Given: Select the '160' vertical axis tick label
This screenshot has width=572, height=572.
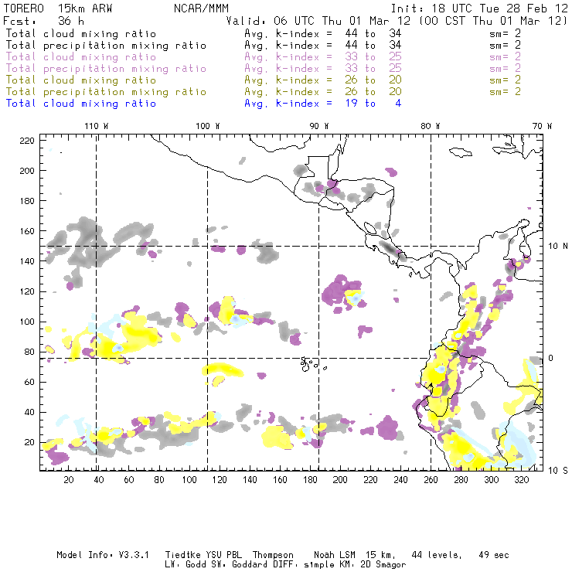Looking at the screenshot, I should 27,231.
